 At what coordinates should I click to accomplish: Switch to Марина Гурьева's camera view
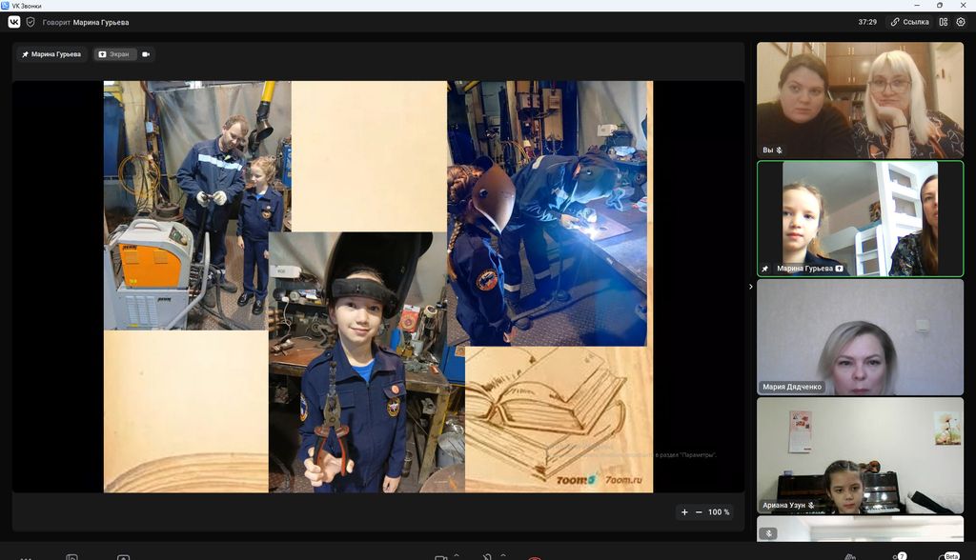coord(146,54)
